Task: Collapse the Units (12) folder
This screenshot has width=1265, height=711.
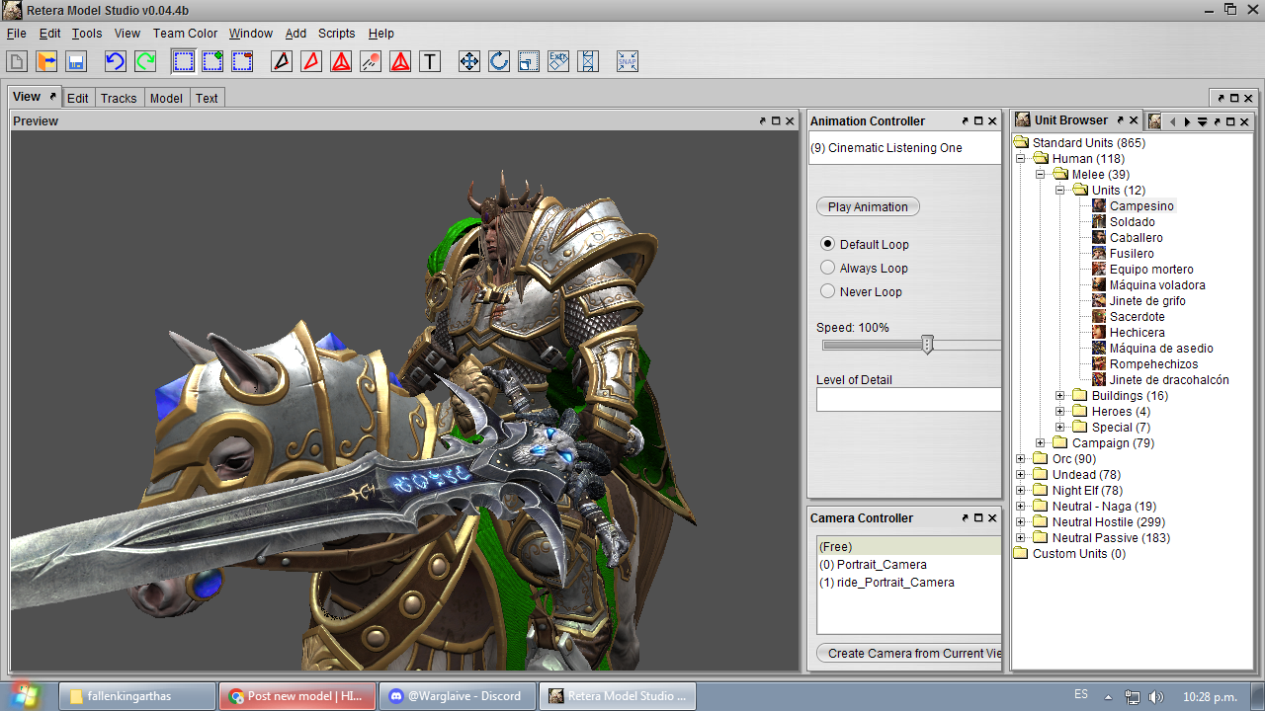Action: [1061, 191]
